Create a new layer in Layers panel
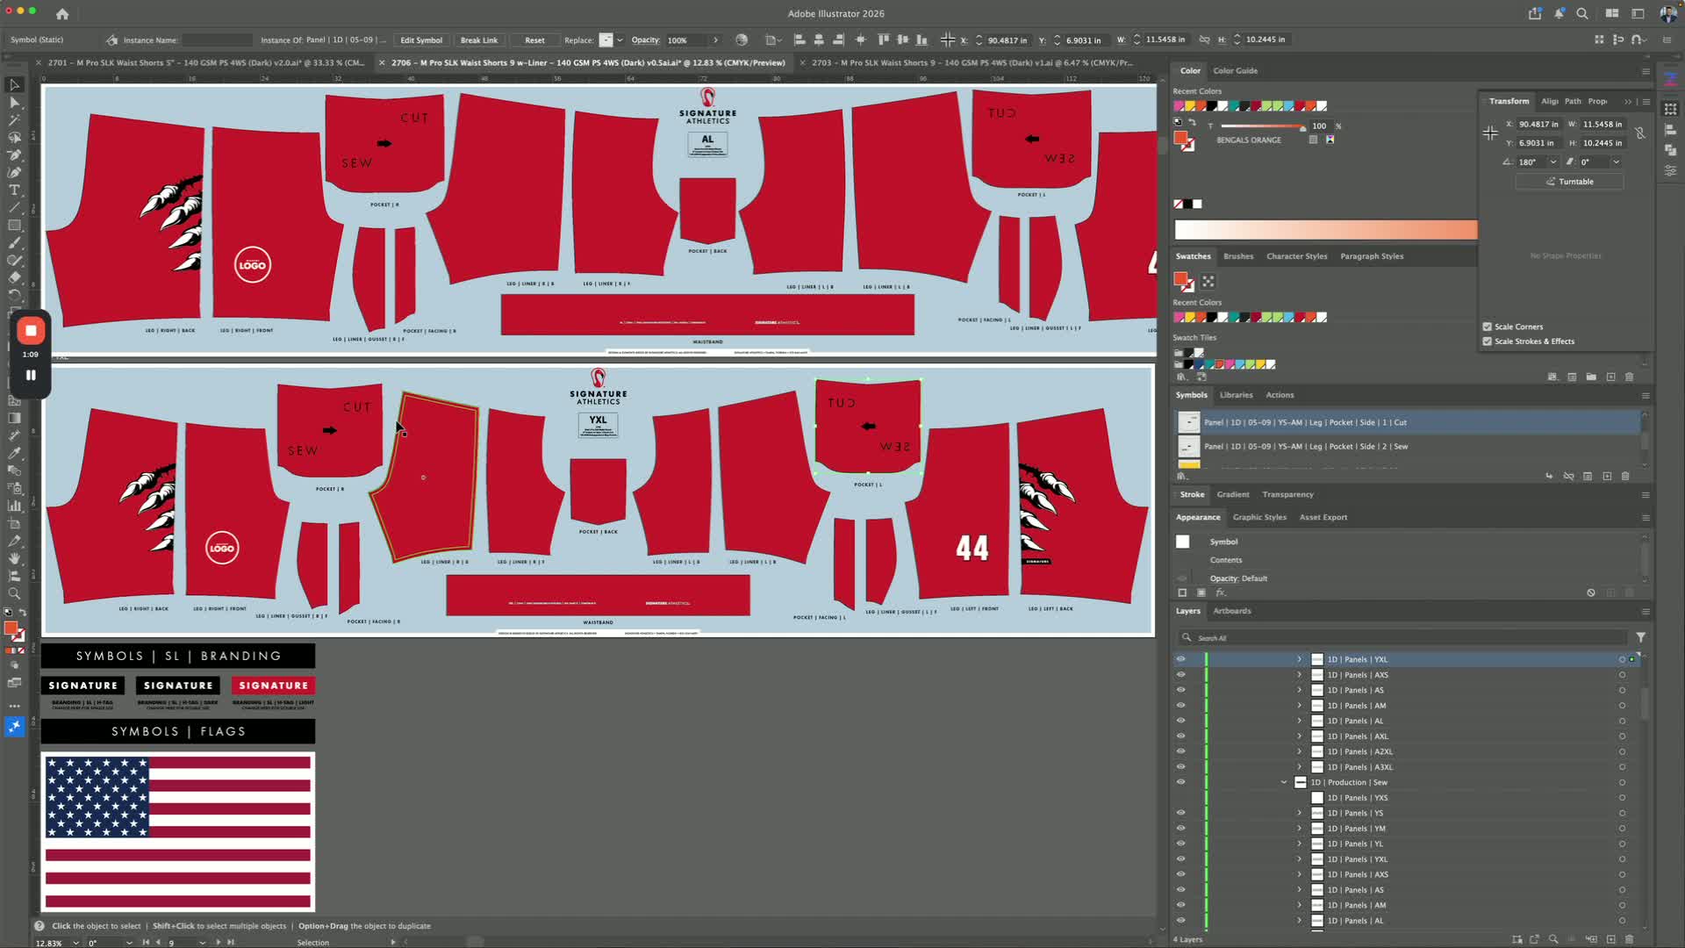 click(x=1611, y=938)
